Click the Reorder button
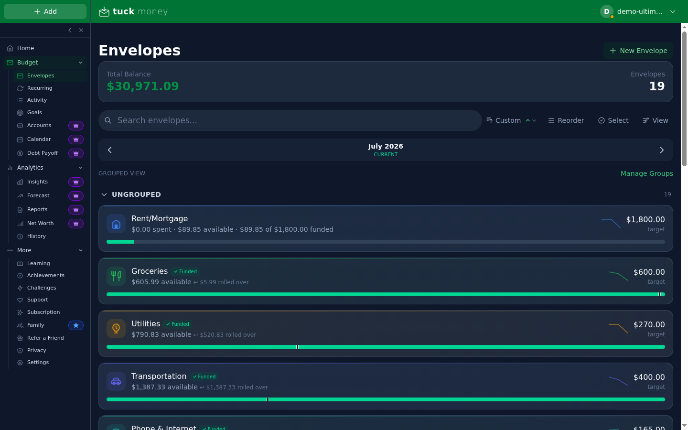 click(566, 120)
